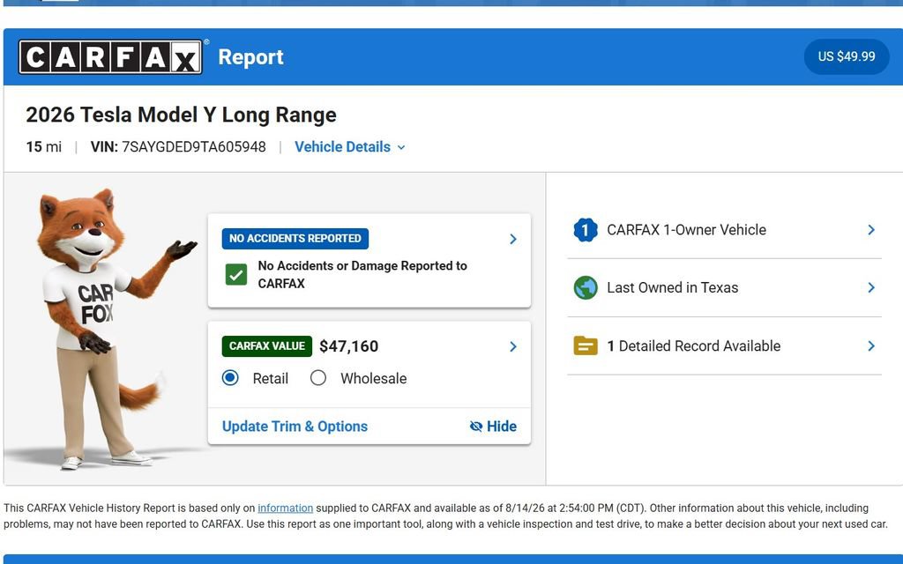
Task: Click the Report heading text
Action: pyautogui.click(x=250, y=57)
